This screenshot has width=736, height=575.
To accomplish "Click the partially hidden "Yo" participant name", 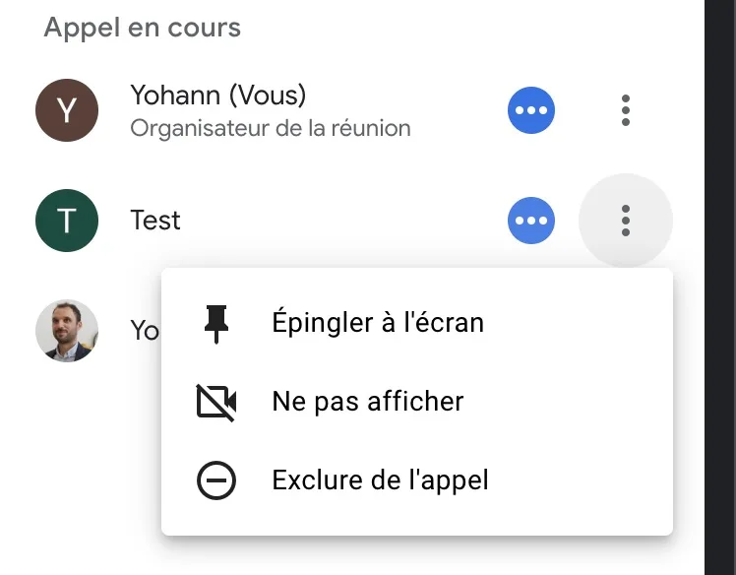I will [x=145, y=331].
